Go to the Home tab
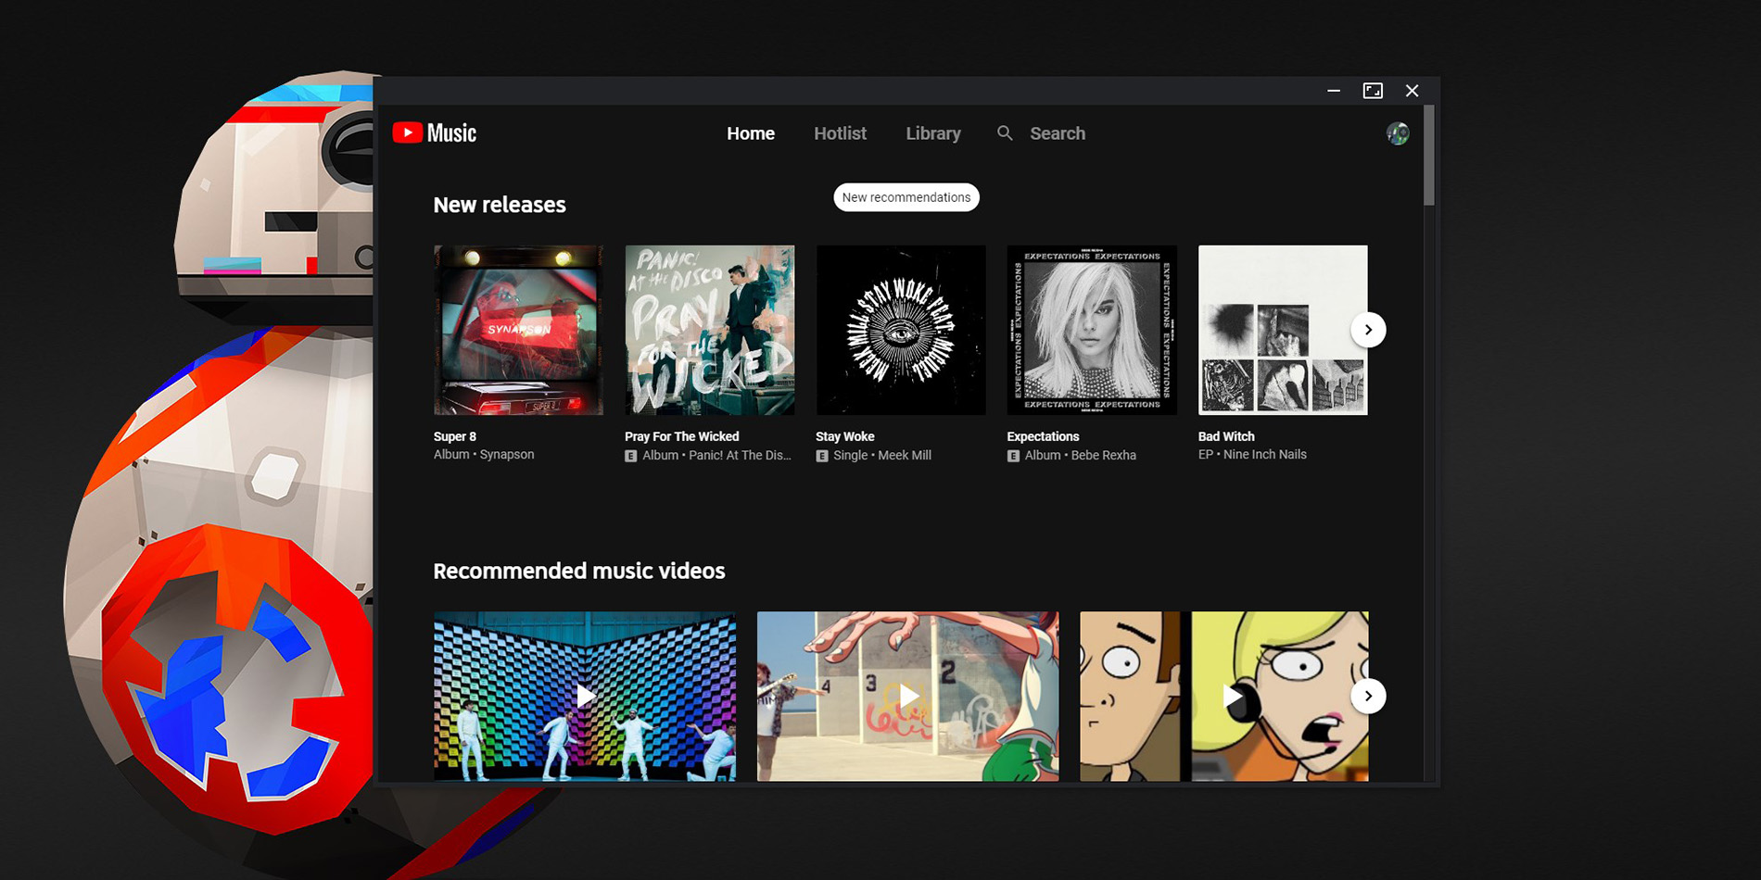This screenshot has width=1761, height=880. tap(750, 133)
